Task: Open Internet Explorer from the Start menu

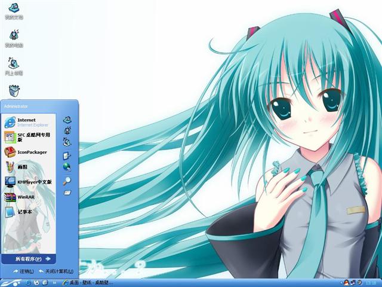Action: [29, 122]
